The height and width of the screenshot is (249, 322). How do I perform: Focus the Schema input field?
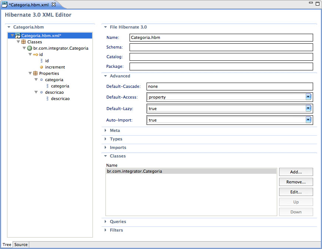pyautogui.click(x=221, y=47)
